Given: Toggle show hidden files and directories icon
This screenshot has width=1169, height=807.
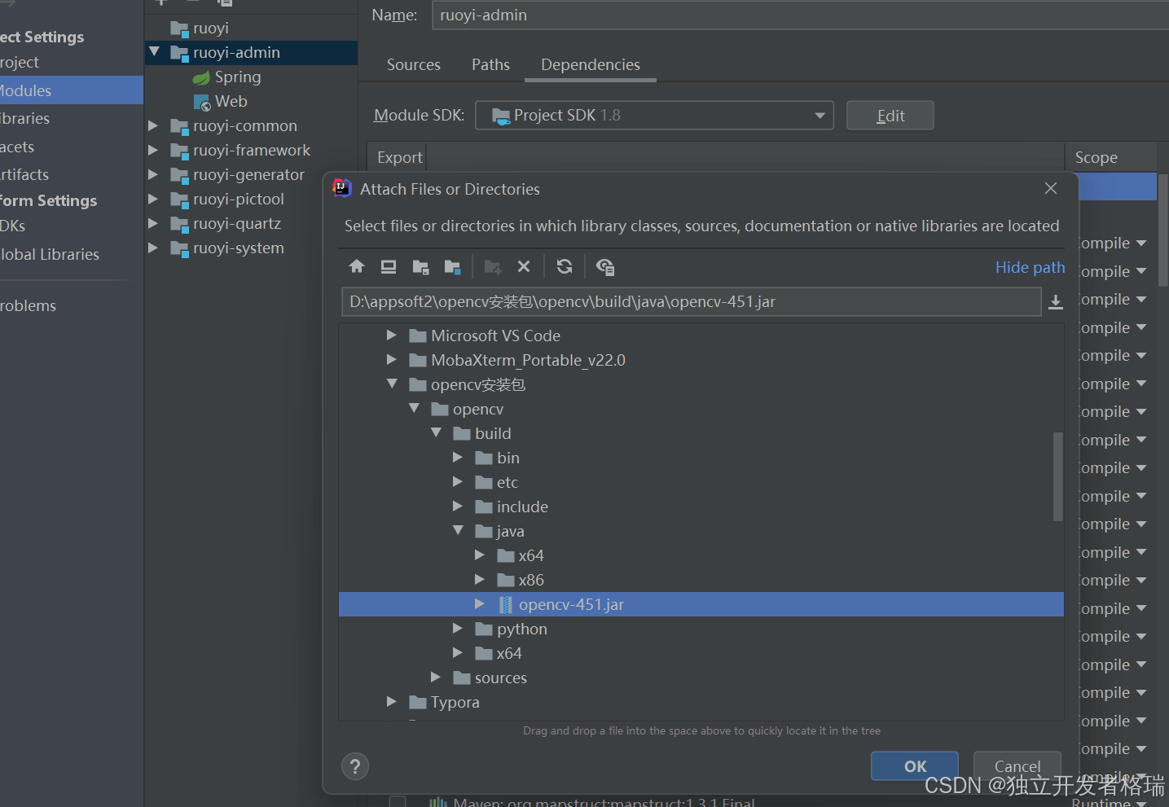Looking at the screenshot, I should click(604, 266).
